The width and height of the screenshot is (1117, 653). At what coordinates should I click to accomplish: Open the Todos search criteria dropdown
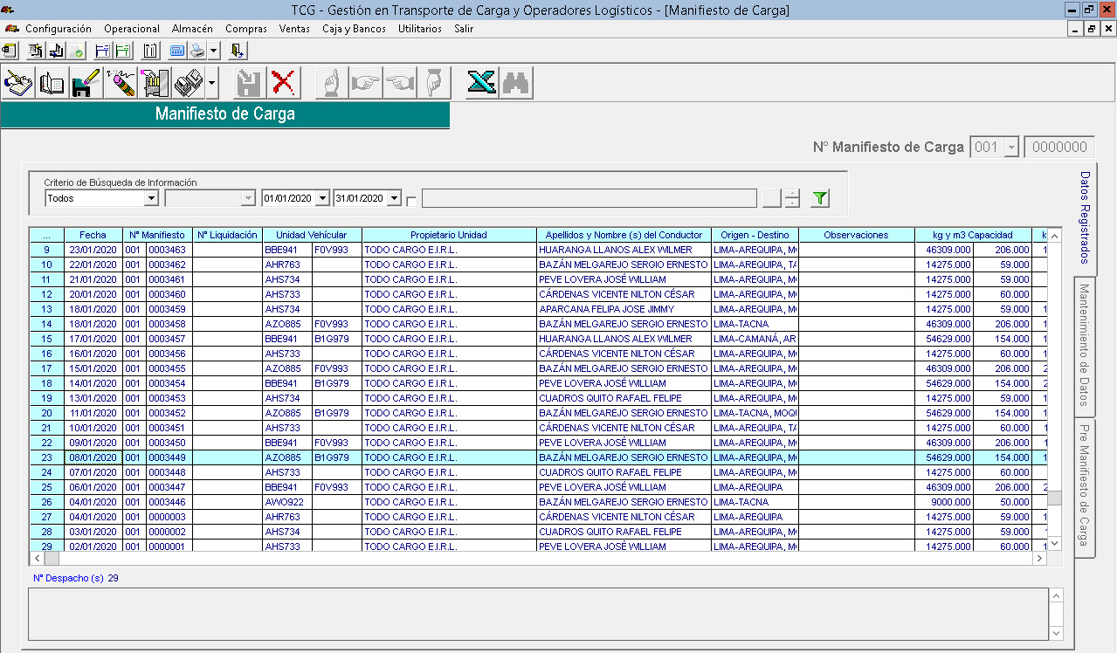(x=150, y=199)
